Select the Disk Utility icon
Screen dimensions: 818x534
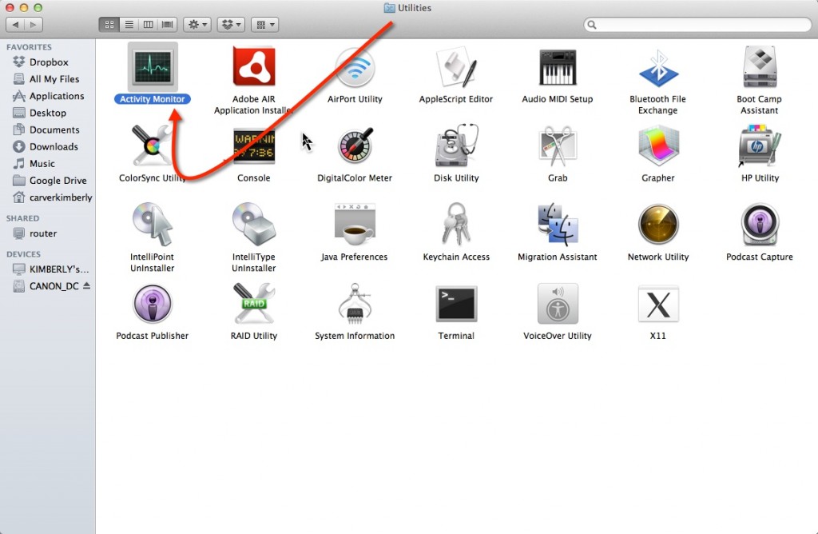(x=456, y=145)
